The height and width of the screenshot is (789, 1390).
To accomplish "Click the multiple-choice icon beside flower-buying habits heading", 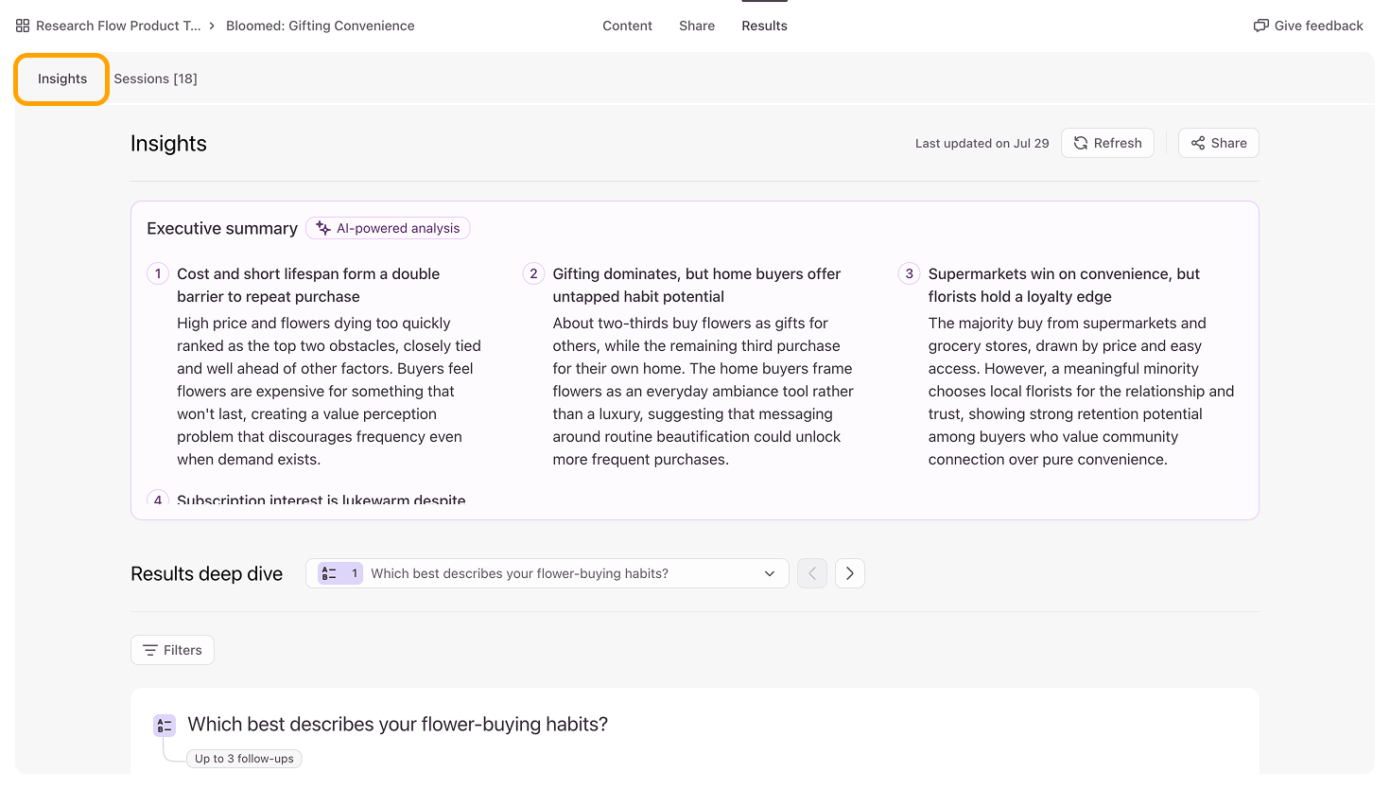I will point(165,726).
